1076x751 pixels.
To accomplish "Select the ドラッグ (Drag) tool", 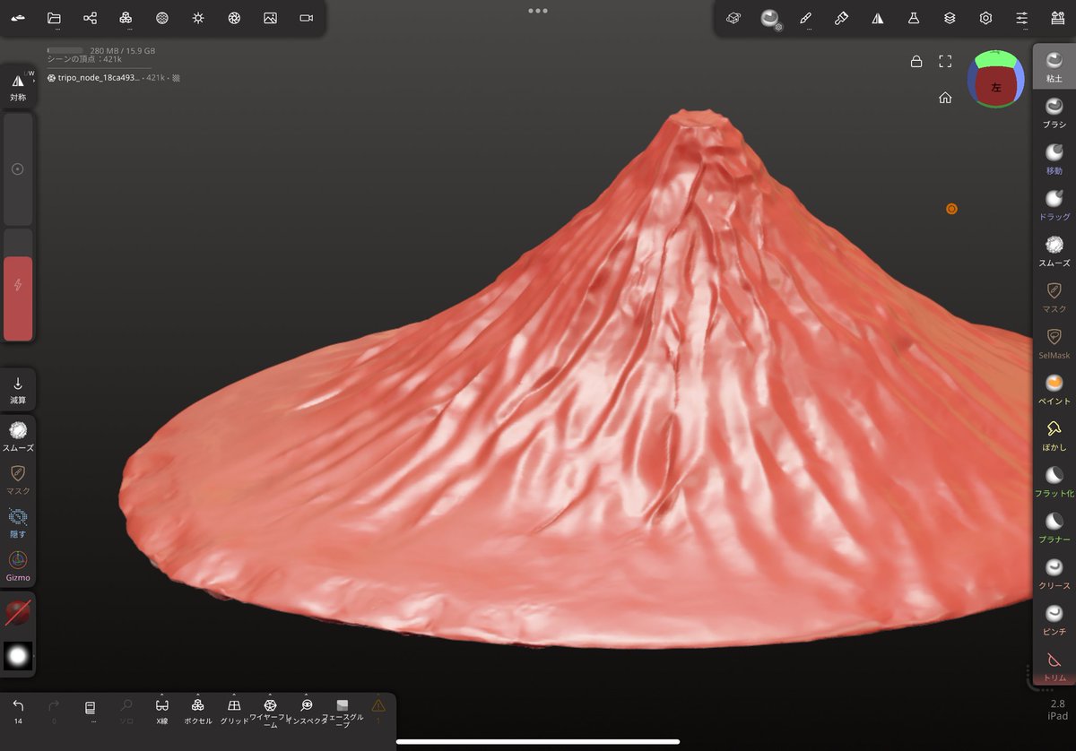I will coord(1054,204).
